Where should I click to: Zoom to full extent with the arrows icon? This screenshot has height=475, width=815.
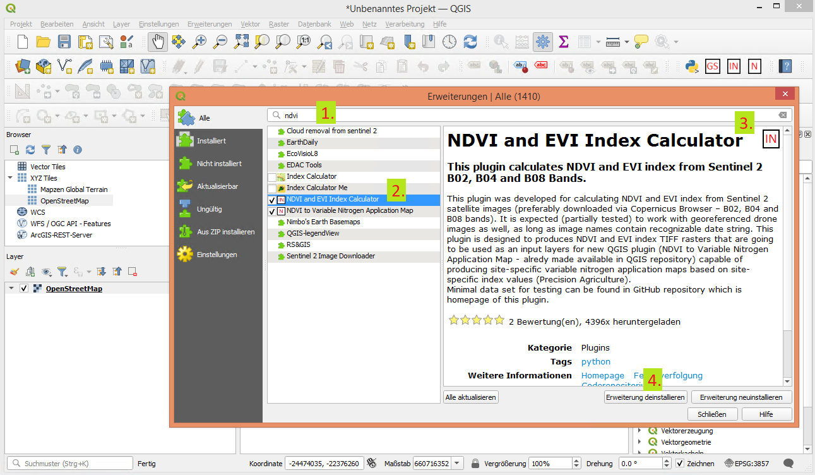point(241,42)
